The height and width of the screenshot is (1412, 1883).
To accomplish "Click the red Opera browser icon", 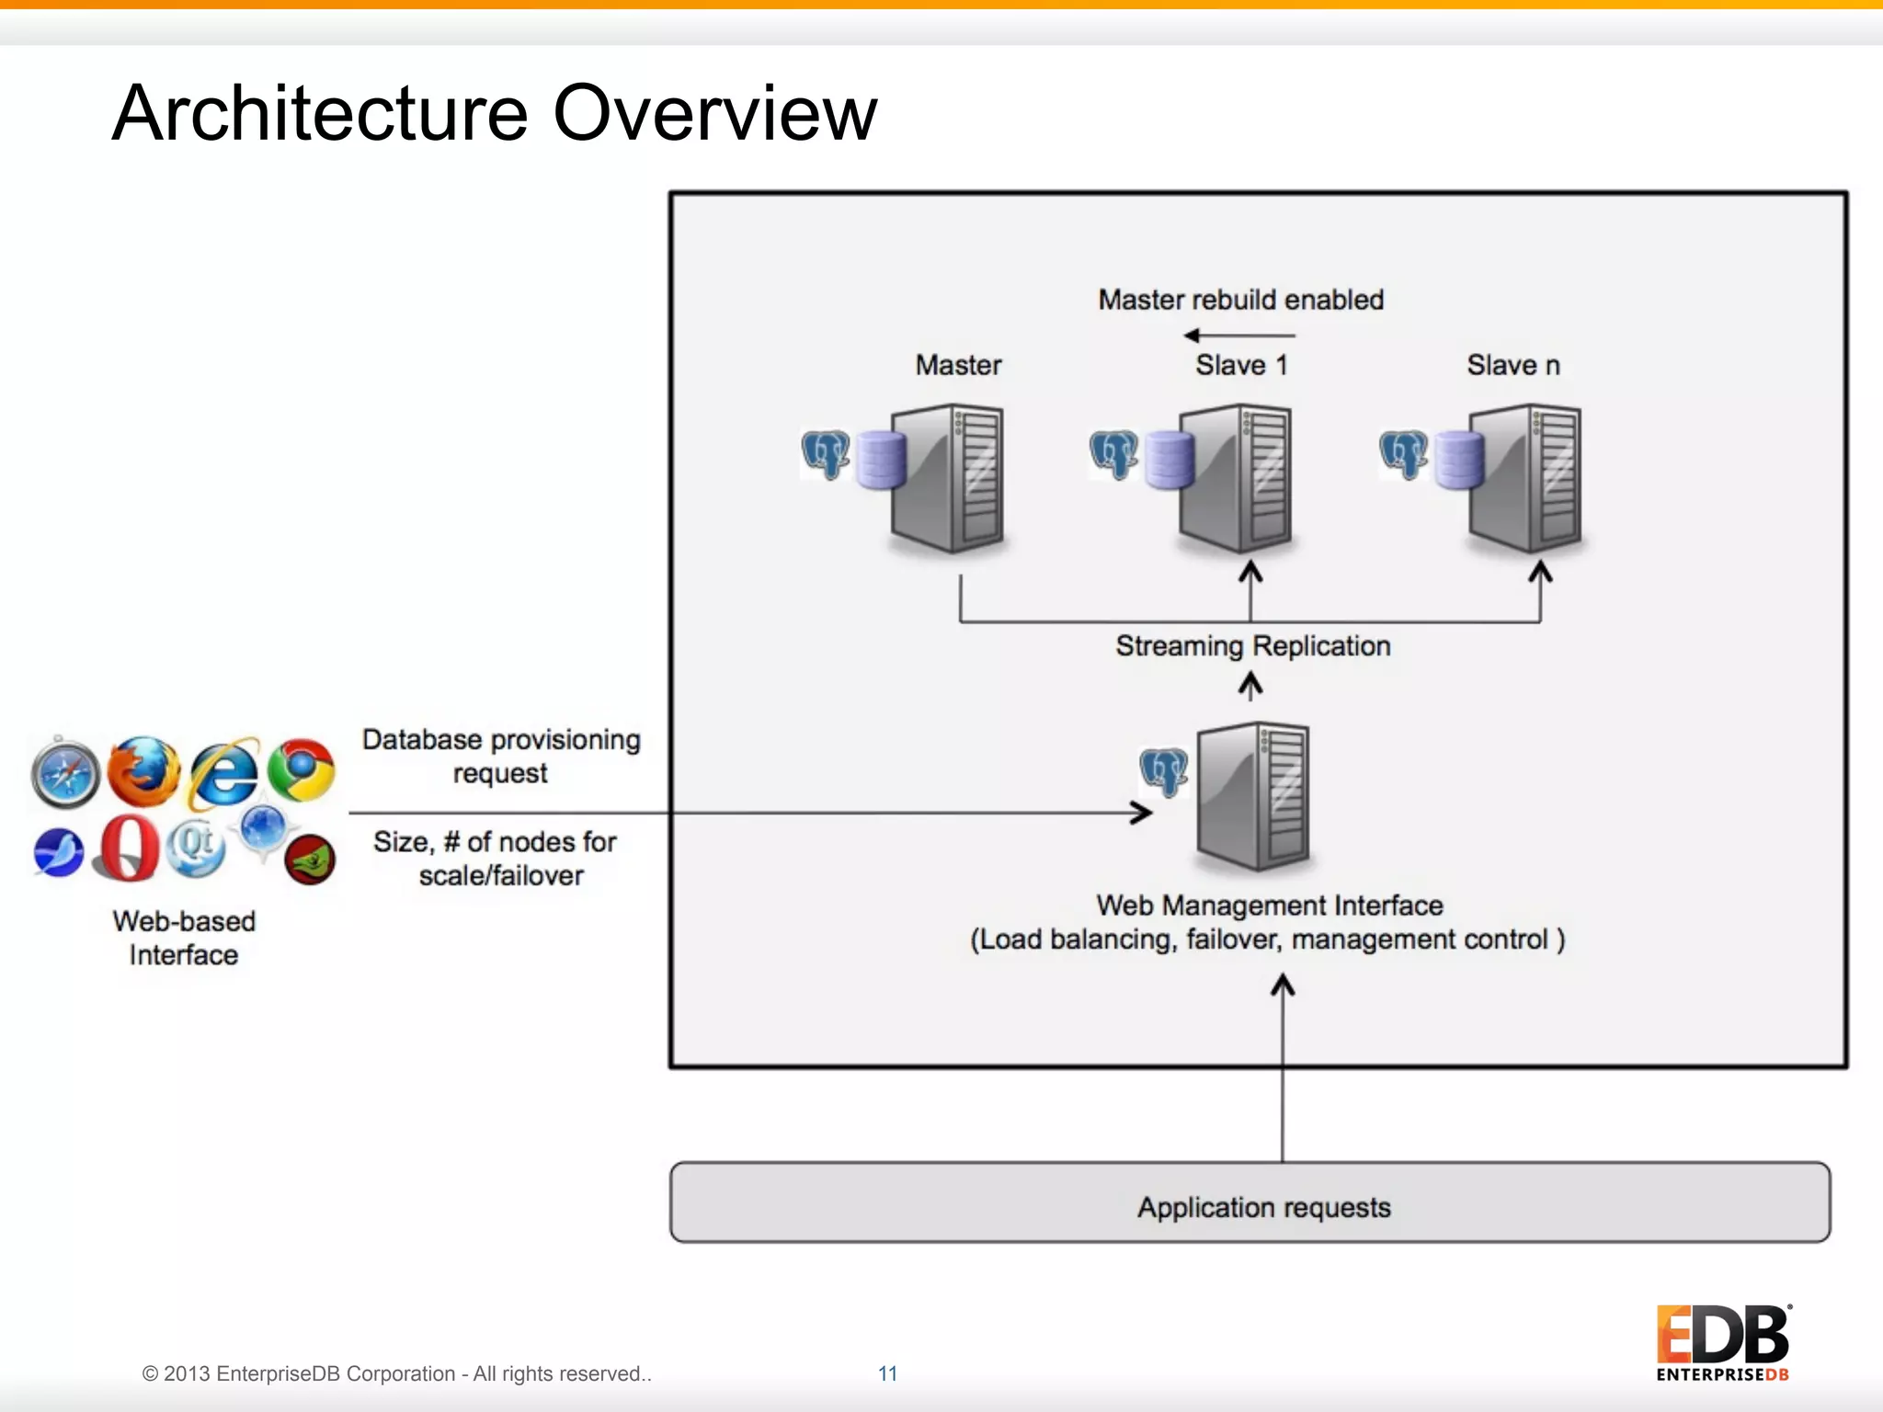I will [x=129, y=848].
